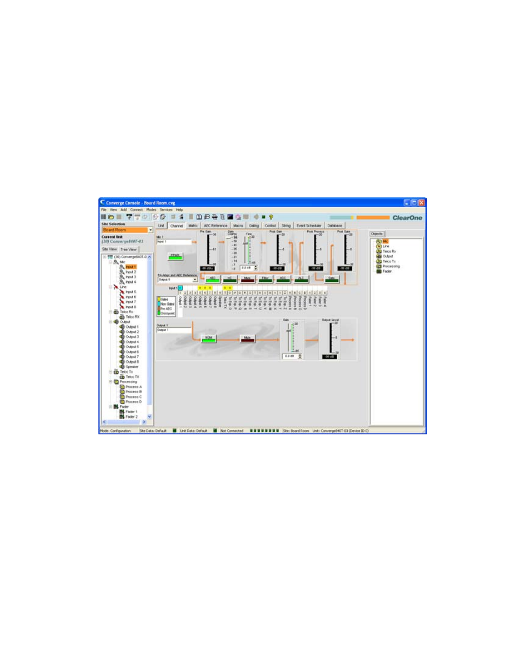Select Output object in Objects panel
The height and width of the screenshot is (668, 516).
(x=385, y=256)
